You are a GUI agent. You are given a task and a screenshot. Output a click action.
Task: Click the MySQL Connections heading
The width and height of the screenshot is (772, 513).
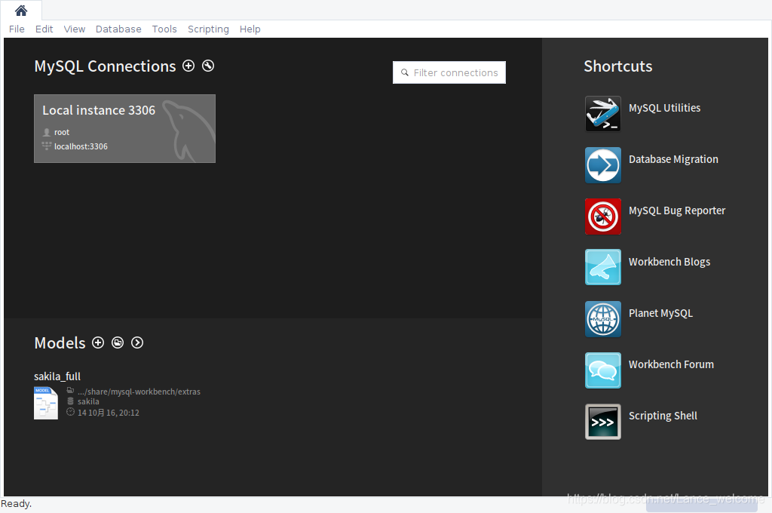[105, 66]
